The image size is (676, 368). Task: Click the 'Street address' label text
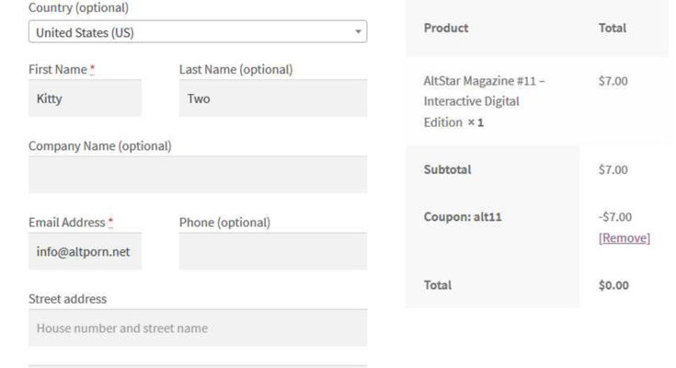[67, 299]
